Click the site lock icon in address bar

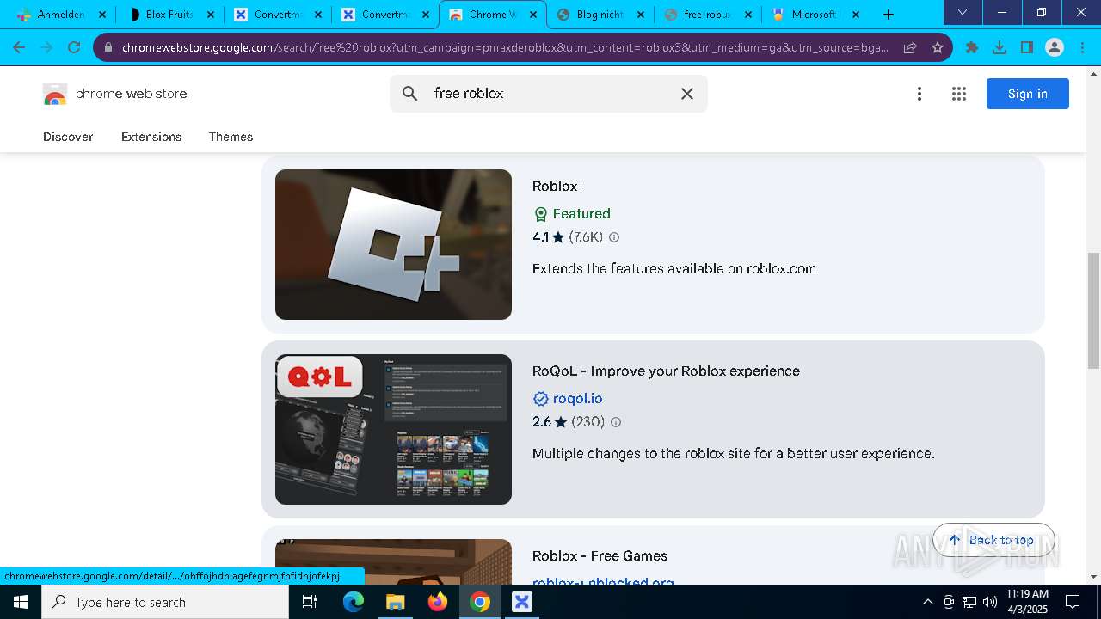[108, 47]
